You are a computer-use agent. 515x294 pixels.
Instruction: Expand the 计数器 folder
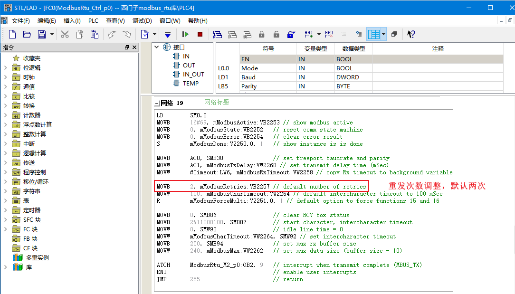(x=6, y=115)
